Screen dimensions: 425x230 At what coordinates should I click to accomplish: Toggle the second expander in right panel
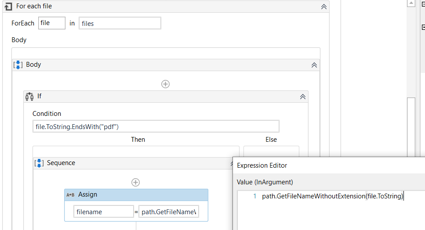pyautogui.click(x=422, y=27)
